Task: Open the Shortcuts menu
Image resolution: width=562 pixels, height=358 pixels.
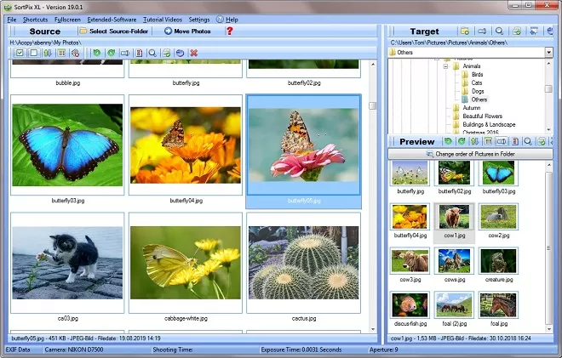Action: (x=35, y=19)
